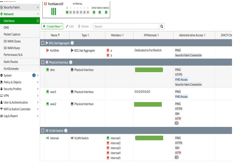Viewport: 233px width, 162px height.
Task: Favorite the Interfaces page star
Action: pos(38,21)
